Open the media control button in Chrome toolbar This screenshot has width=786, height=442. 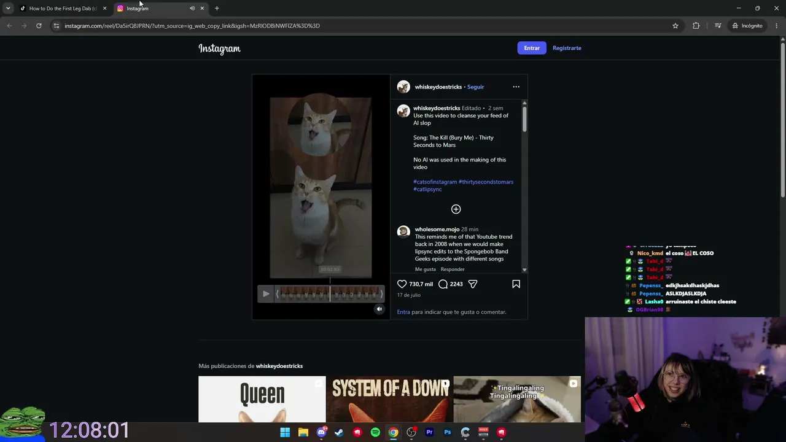pyautogui.click(x=718, y=26)
